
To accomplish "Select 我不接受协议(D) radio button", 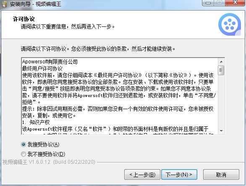I will (x=24, y=154).
